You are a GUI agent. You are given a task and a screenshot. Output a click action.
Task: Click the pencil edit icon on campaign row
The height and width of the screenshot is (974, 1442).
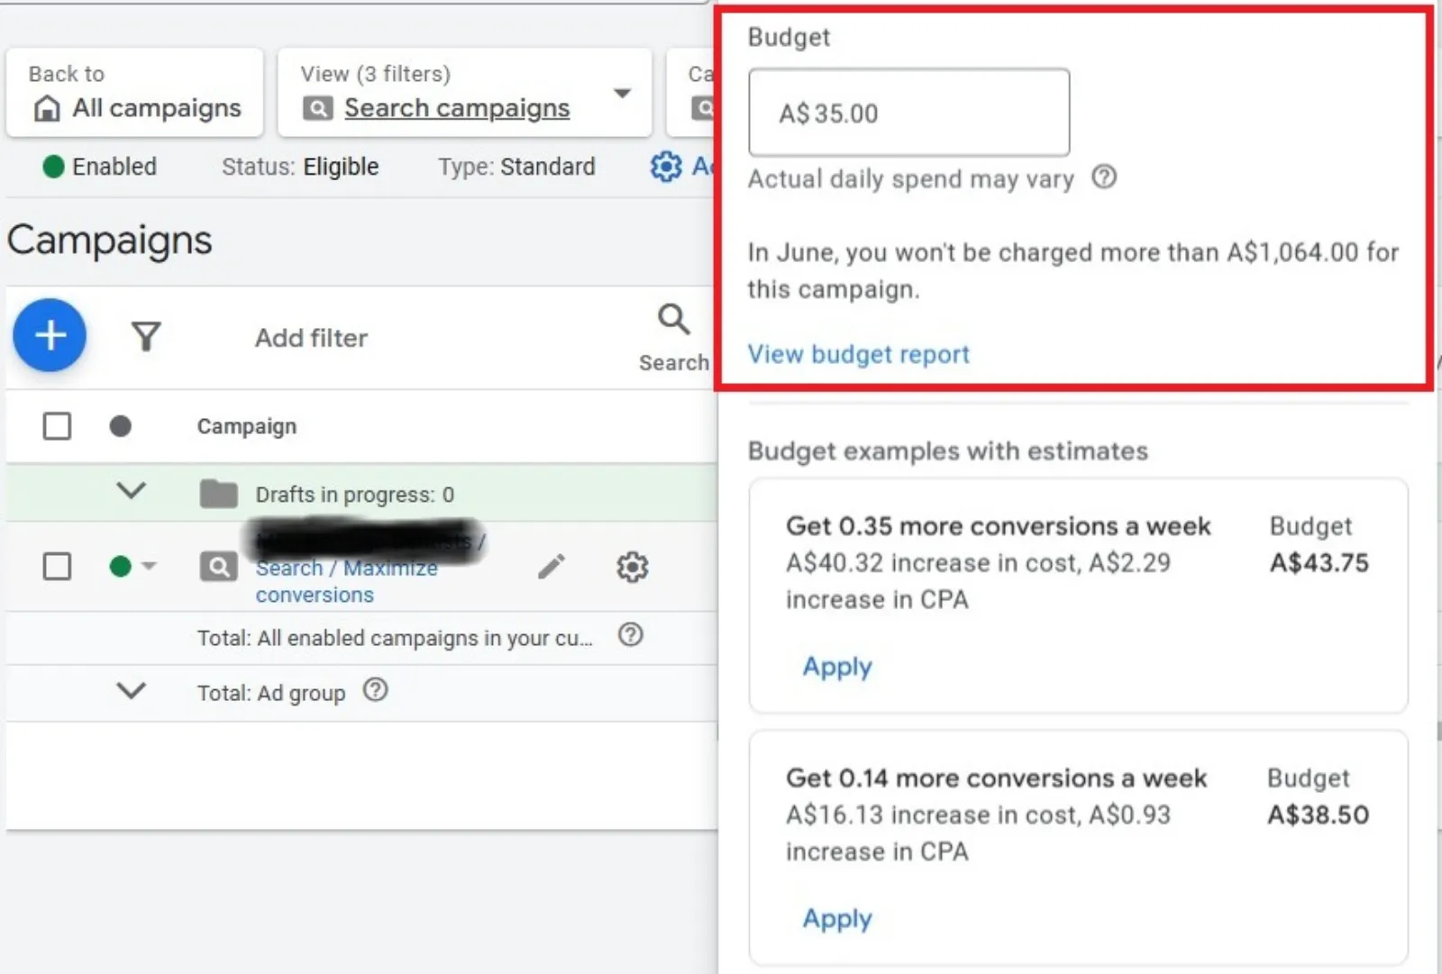552,567
